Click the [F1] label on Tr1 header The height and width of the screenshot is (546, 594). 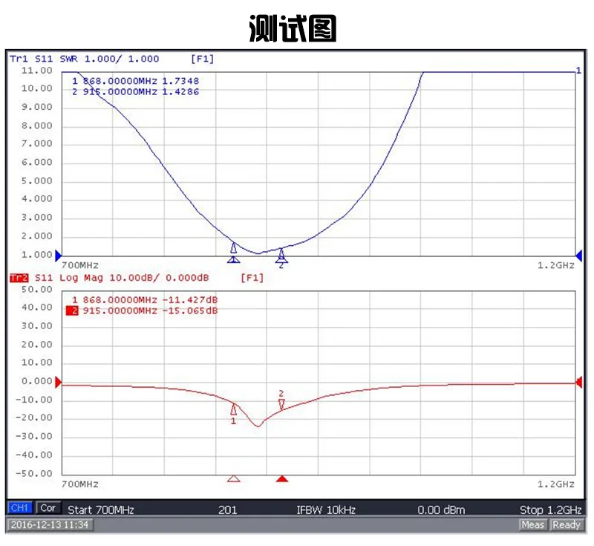[x=202, y=59]
